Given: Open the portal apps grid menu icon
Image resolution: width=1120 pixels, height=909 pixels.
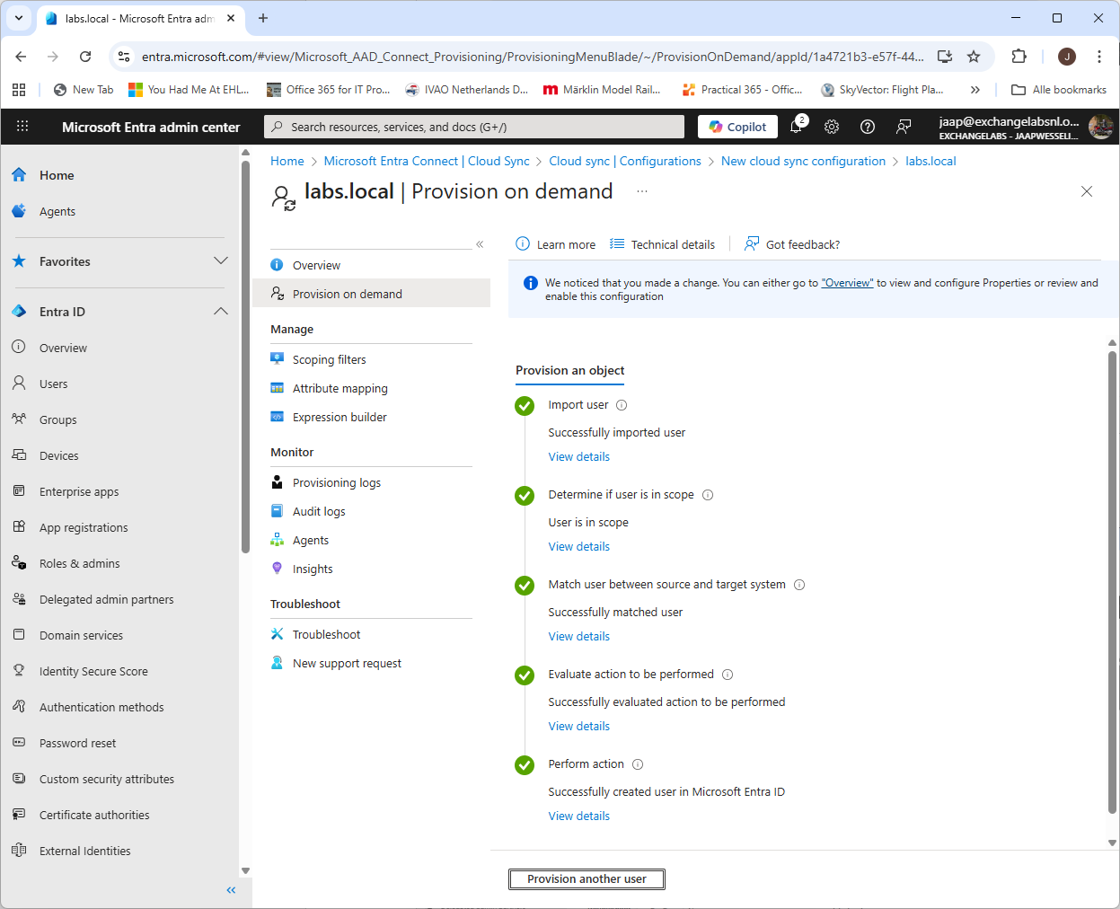Looking at the screenshot, I should pyautogui.click(x=22, y=127).
